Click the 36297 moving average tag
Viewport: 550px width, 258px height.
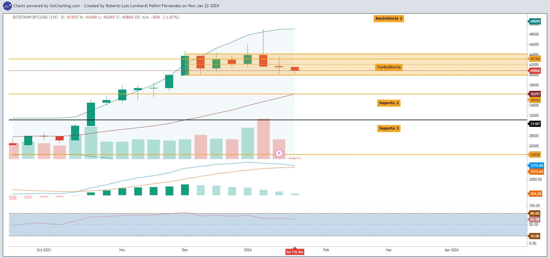pyautogui.click(x=534, y=94)
